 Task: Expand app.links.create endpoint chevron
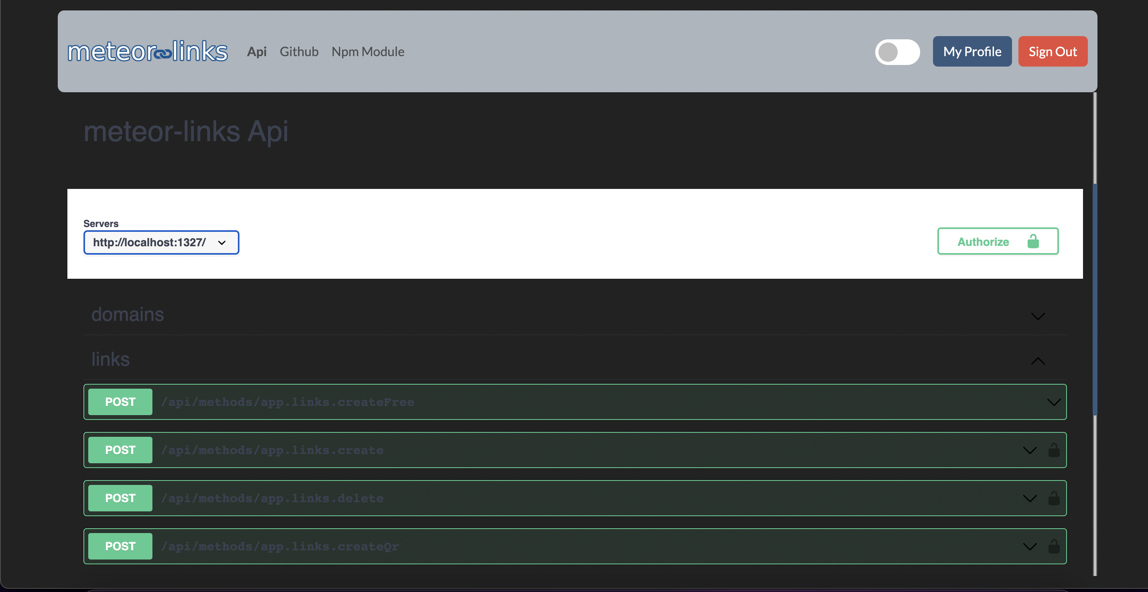1029,450
